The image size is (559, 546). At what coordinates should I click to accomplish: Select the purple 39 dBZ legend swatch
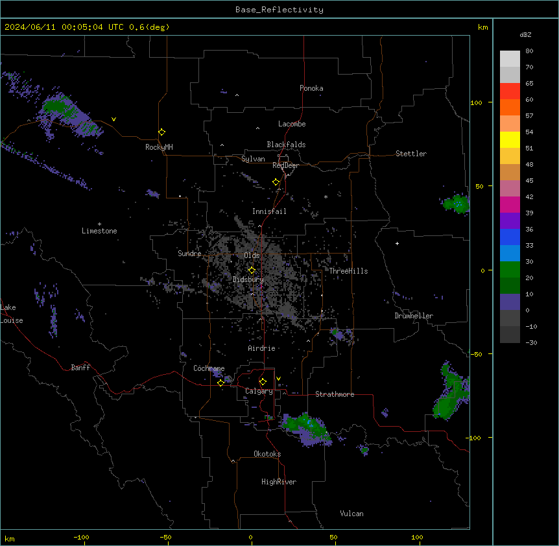(x=510, y=221)
